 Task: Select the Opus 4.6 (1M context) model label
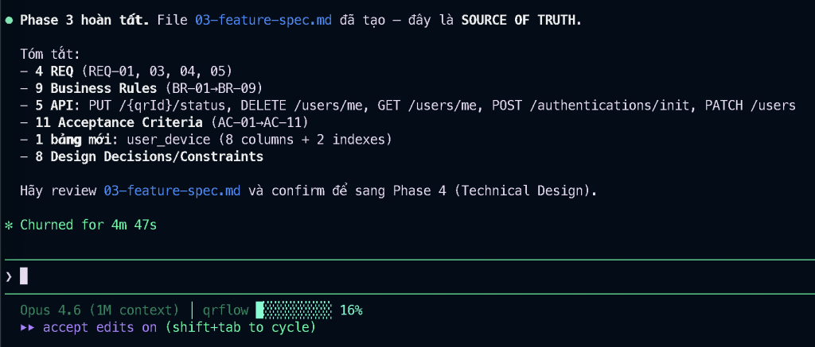point(99,310)
